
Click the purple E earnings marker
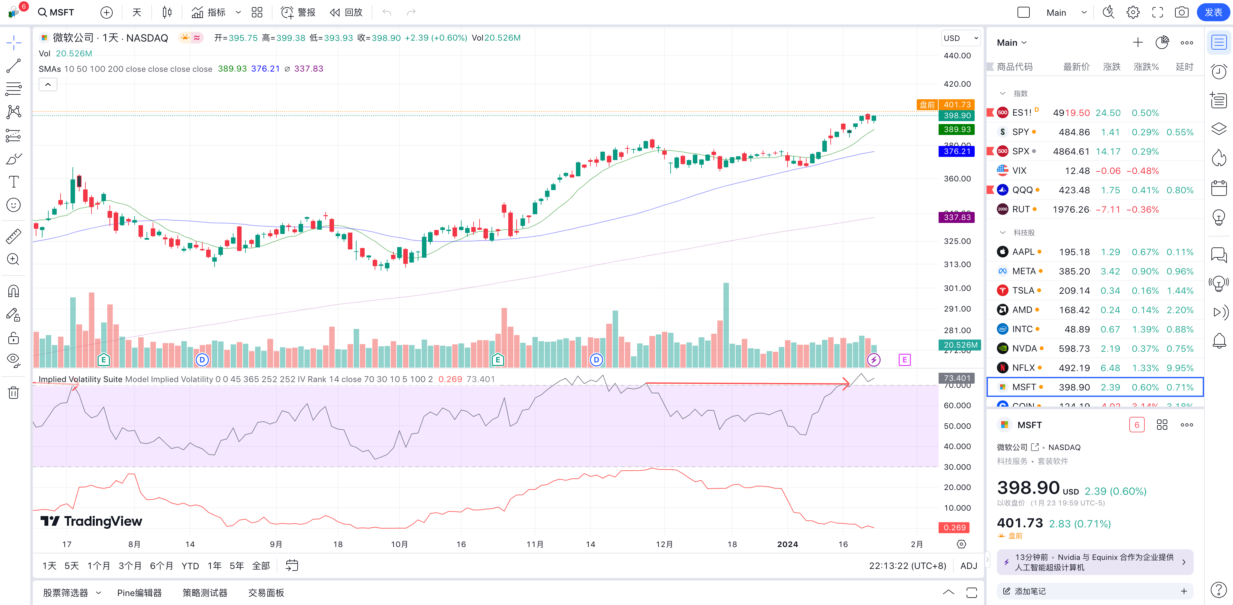[904, 360]
